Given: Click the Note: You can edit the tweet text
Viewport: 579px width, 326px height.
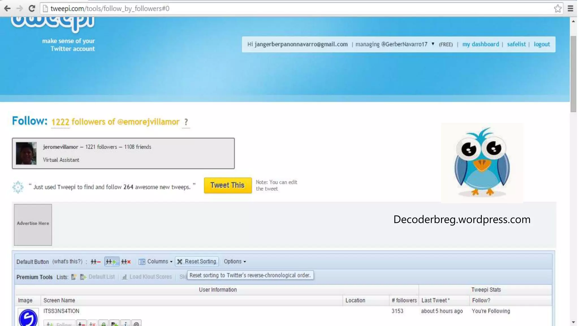Looking at the screenshot, I should click(276, 185).
